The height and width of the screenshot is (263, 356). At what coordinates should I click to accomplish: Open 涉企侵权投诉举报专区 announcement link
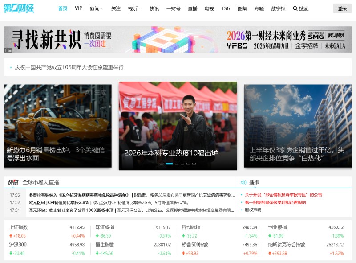pos(283,195)
